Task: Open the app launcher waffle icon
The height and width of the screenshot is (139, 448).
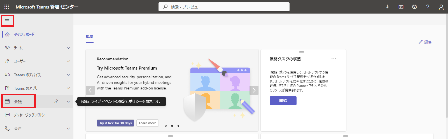Action: [x=7, y=7]
